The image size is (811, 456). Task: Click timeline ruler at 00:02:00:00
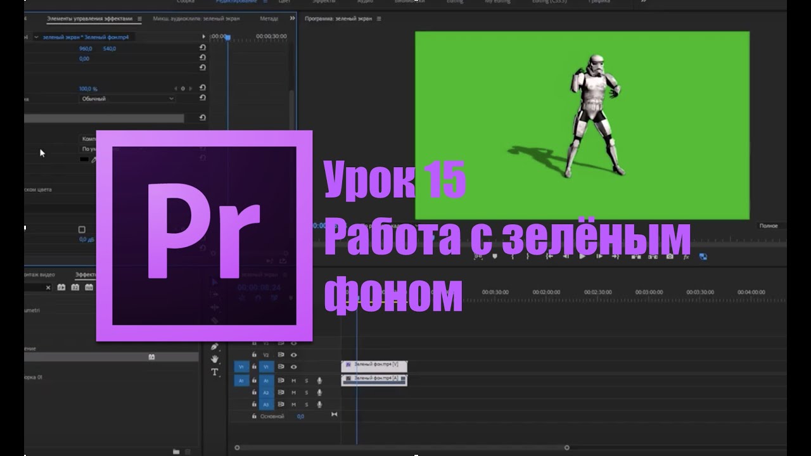(x=546, y=292)
